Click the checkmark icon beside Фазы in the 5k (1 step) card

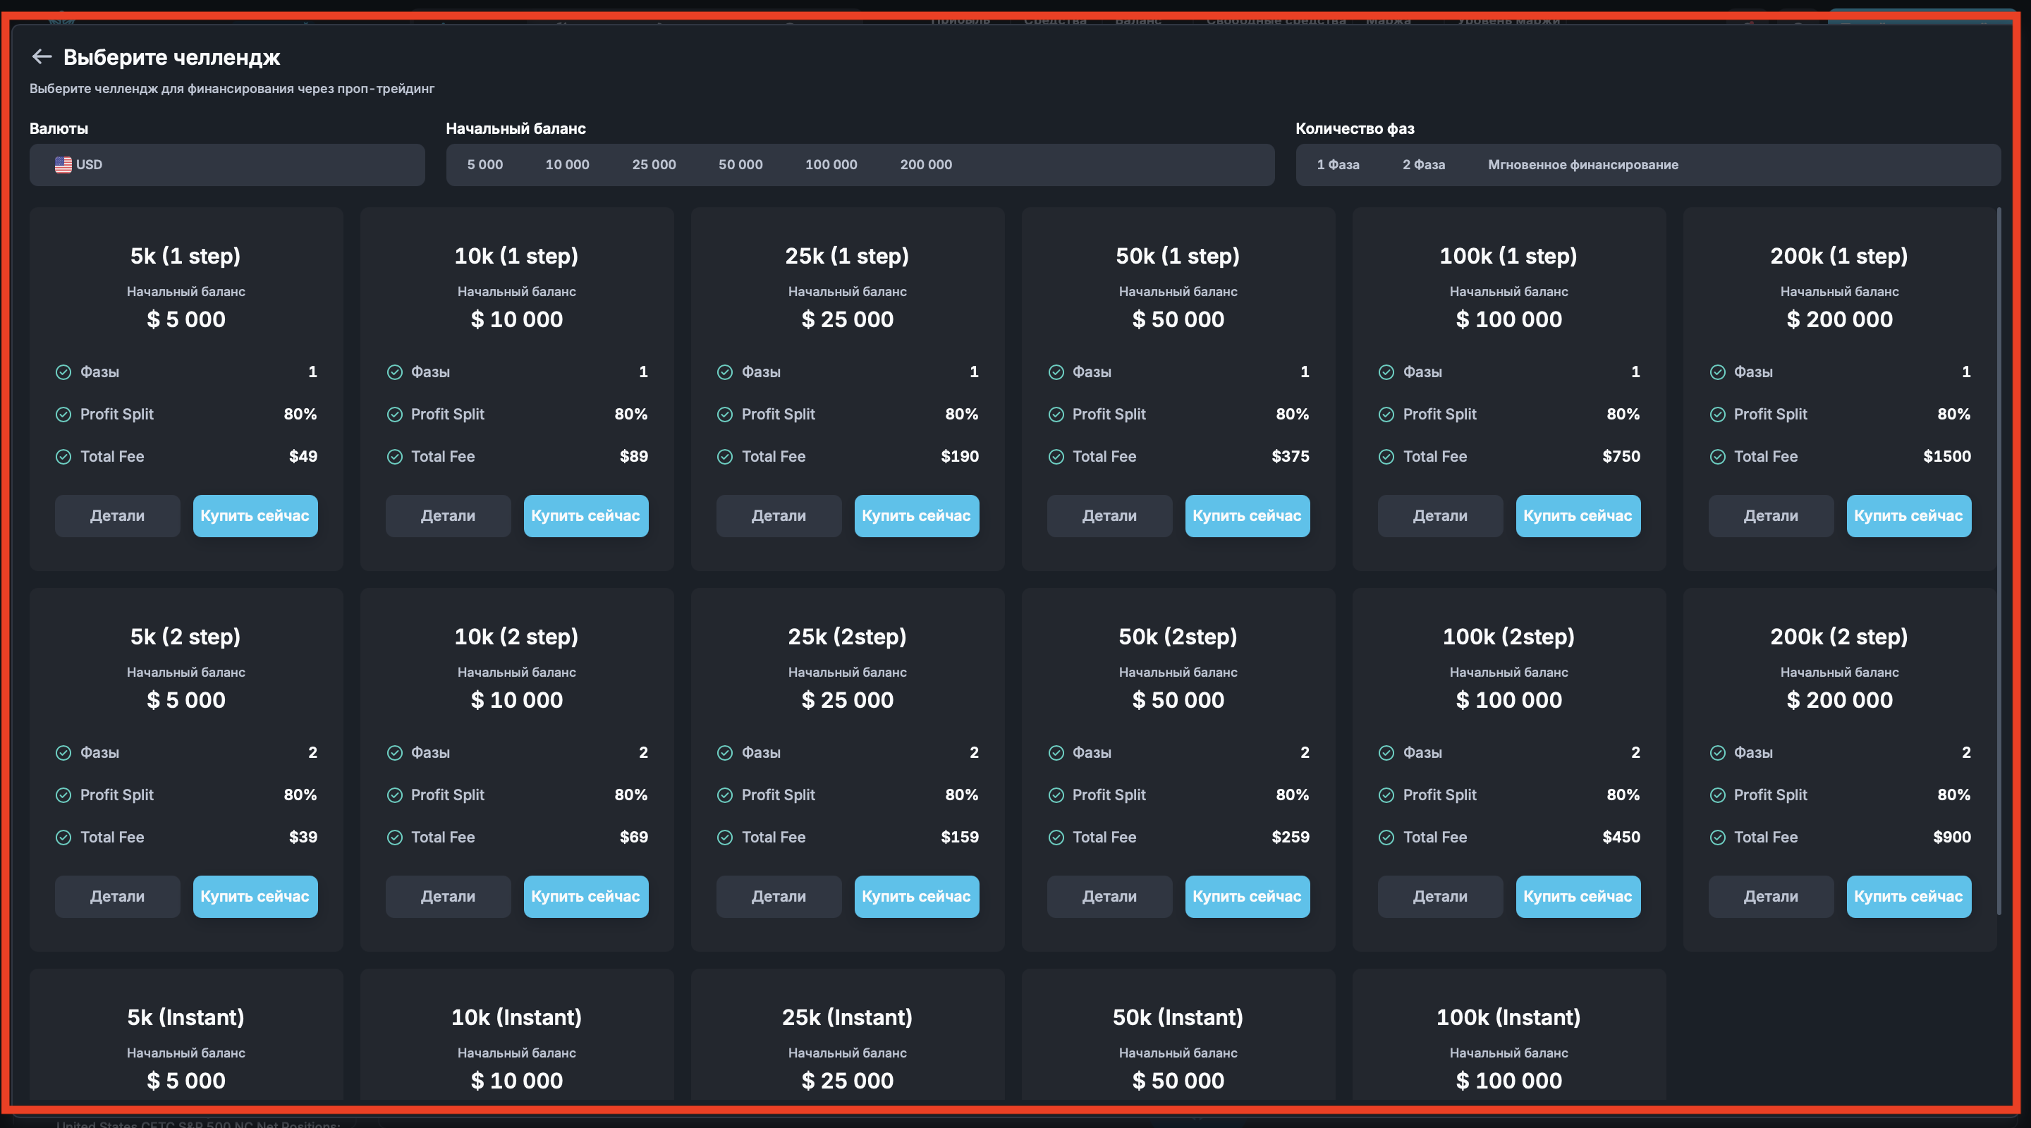click(63, 372)
